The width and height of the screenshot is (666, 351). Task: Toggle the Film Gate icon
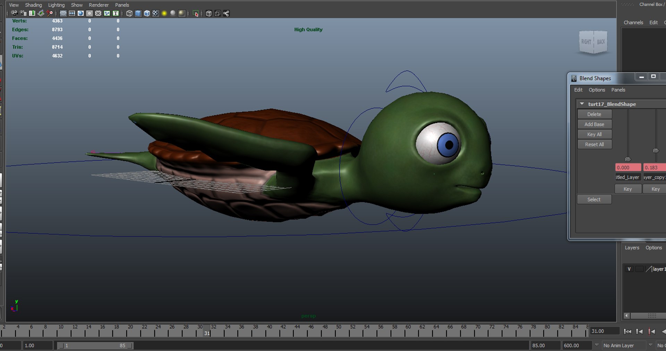pos(72,13)
